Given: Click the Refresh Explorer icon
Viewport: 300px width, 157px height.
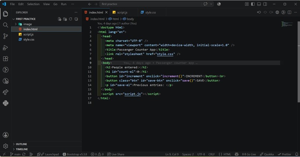Looking at the screenshot, I should (71, 19).
